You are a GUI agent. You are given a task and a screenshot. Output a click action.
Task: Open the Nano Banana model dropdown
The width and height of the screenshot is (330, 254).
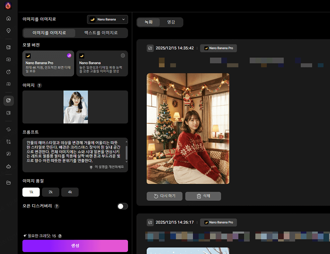[x=107, y=19]
